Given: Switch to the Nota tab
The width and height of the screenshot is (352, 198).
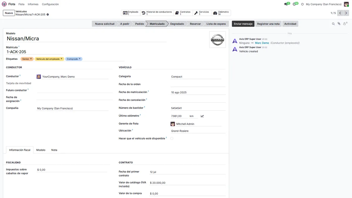Looking at the screenshot, I should point(54,150).
